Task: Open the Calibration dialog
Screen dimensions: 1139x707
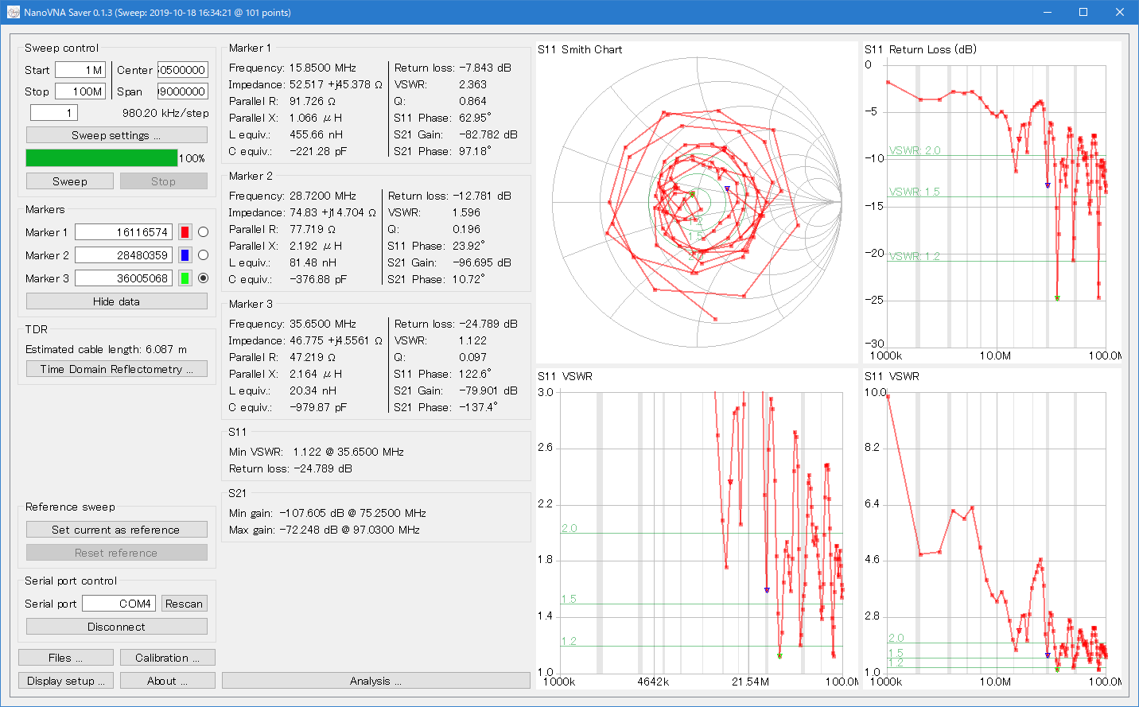Action: click(x=168, y=658)
